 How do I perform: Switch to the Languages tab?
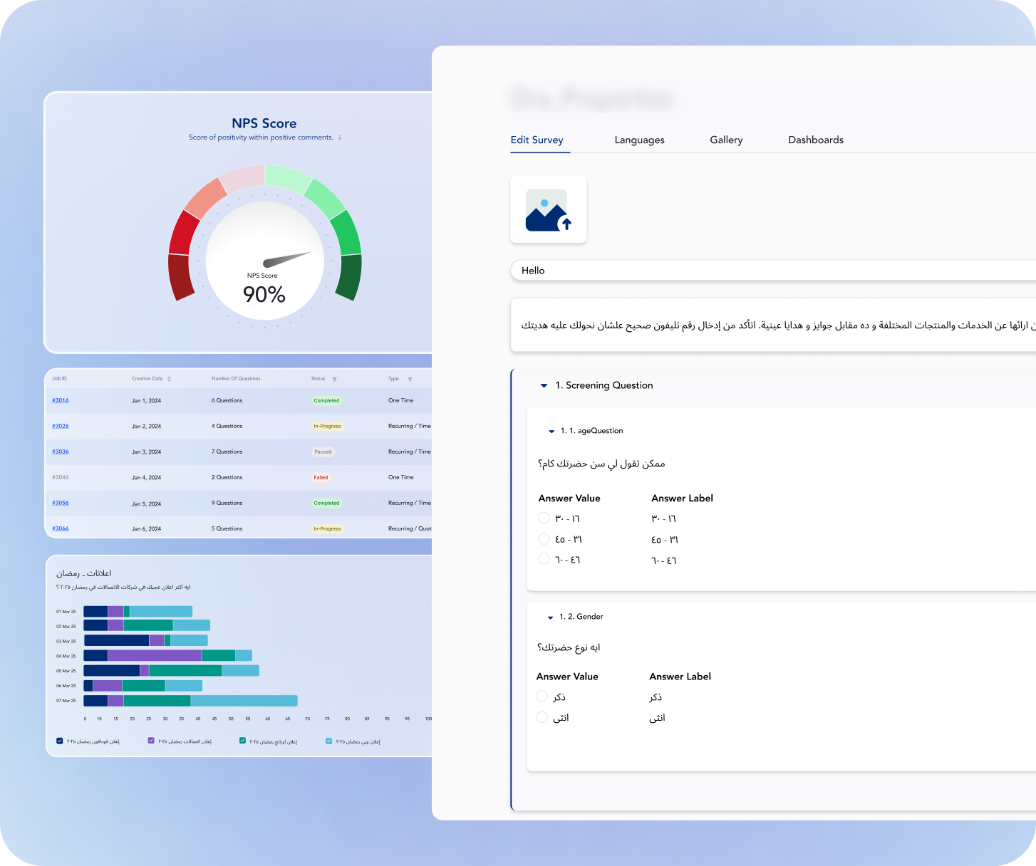click(639, 140)
